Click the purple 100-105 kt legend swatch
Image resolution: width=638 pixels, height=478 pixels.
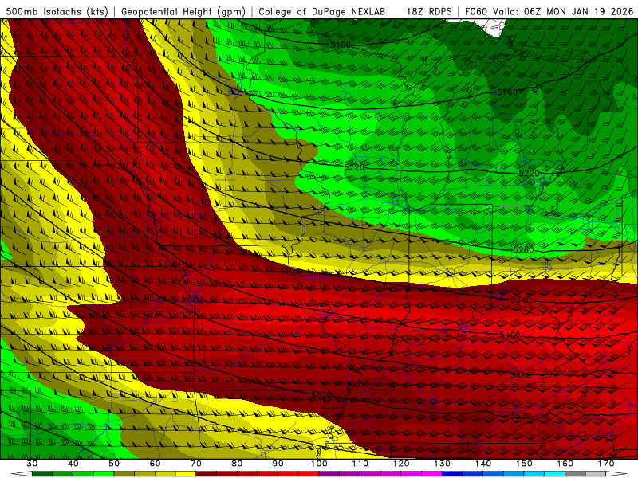(x=329, y=474)
